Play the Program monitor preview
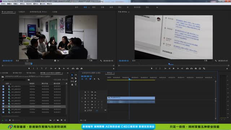 [174, 69]
